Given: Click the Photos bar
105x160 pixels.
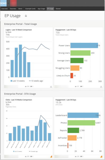Looking at the screenshot, I should pos(81,123).
